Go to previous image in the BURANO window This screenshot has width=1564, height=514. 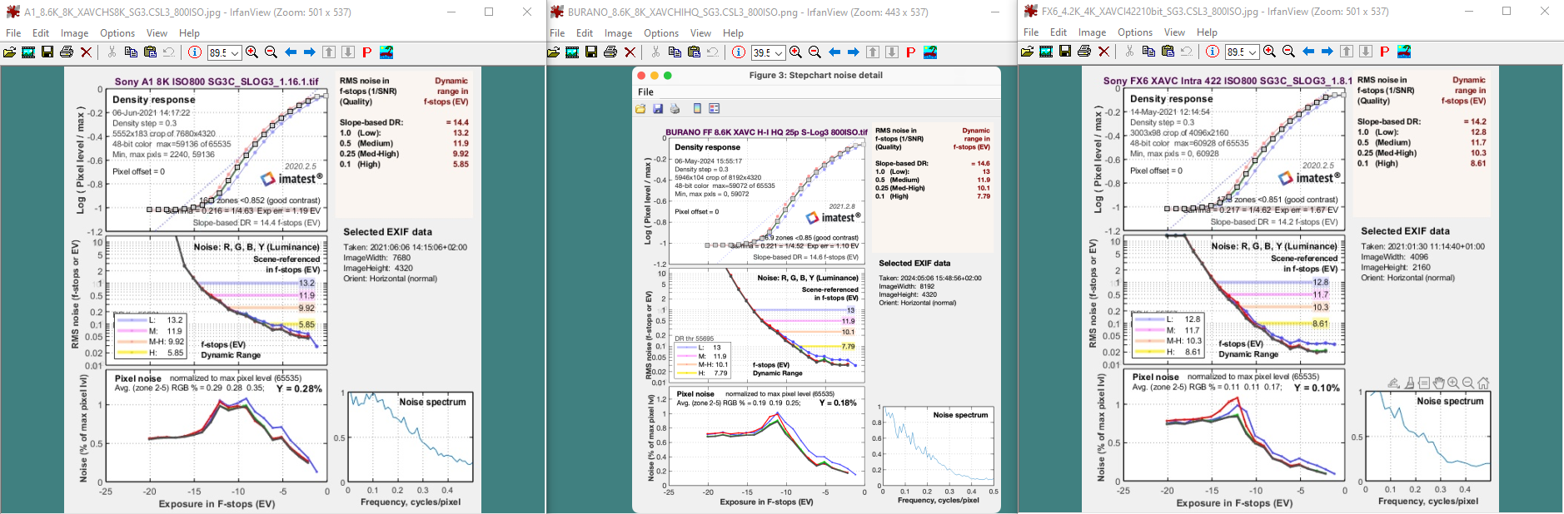click(834, 52)
